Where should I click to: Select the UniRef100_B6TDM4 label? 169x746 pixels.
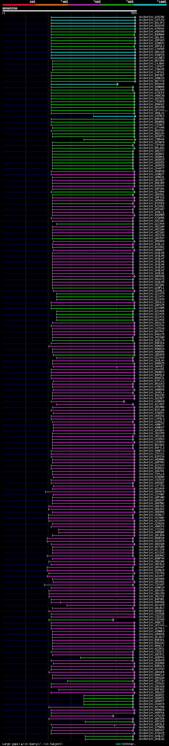(x=152, y=61)
